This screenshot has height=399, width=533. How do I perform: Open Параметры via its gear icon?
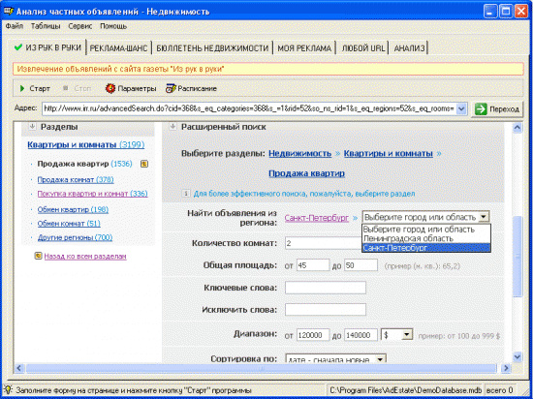point(110,88)
